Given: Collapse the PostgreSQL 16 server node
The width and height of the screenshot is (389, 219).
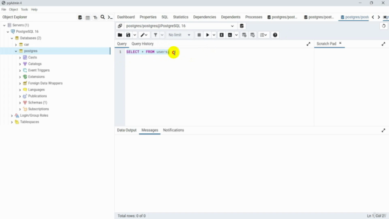Looking at the screenshot, I should pyautogui.click(x=8, y=32).
